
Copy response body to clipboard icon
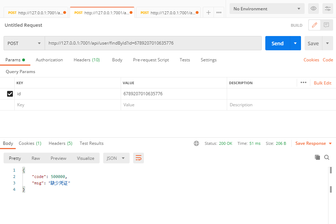coord(317,157)
